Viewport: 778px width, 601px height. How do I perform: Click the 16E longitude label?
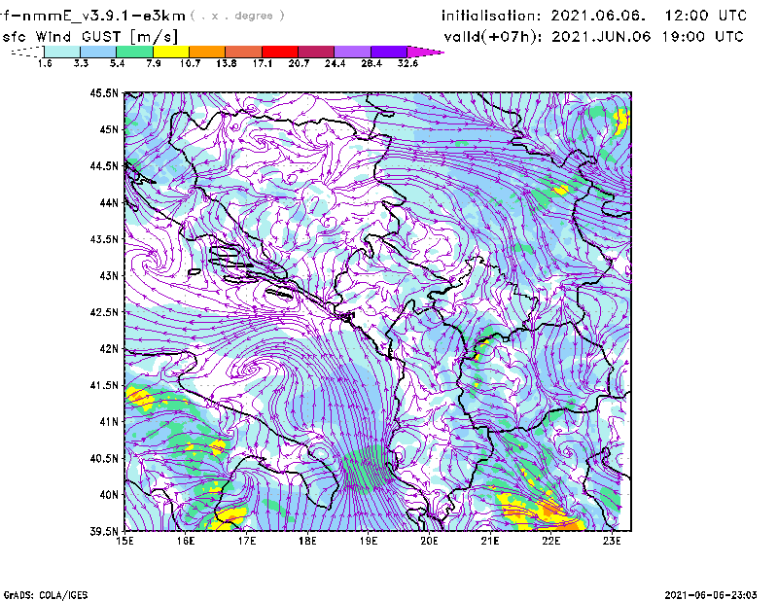pos(186,541)
